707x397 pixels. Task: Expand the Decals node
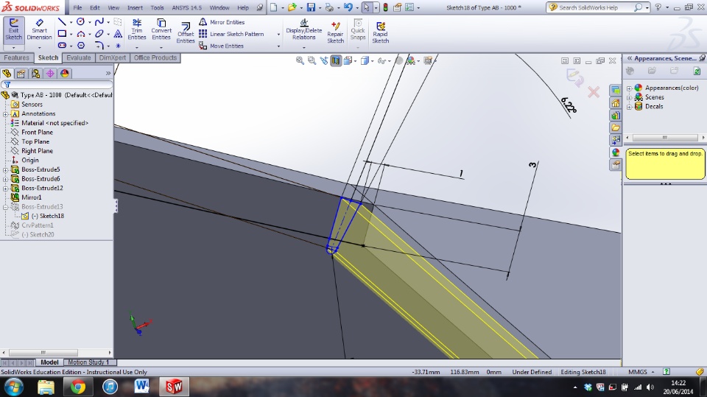coord(629,107)
